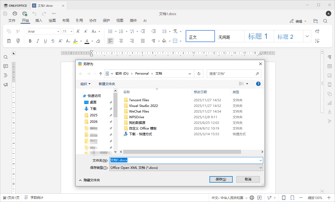Open the font name Arial dropdown
This screenshot has height=202, width=335.
[58, 32]
